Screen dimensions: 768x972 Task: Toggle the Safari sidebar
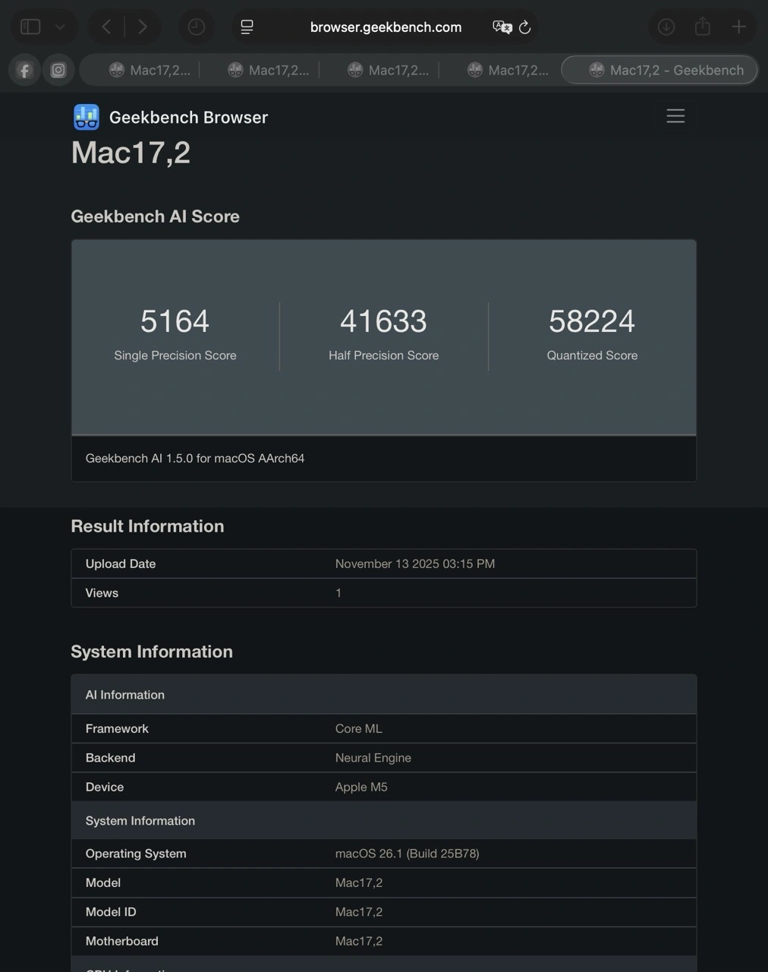coord(30,27)
